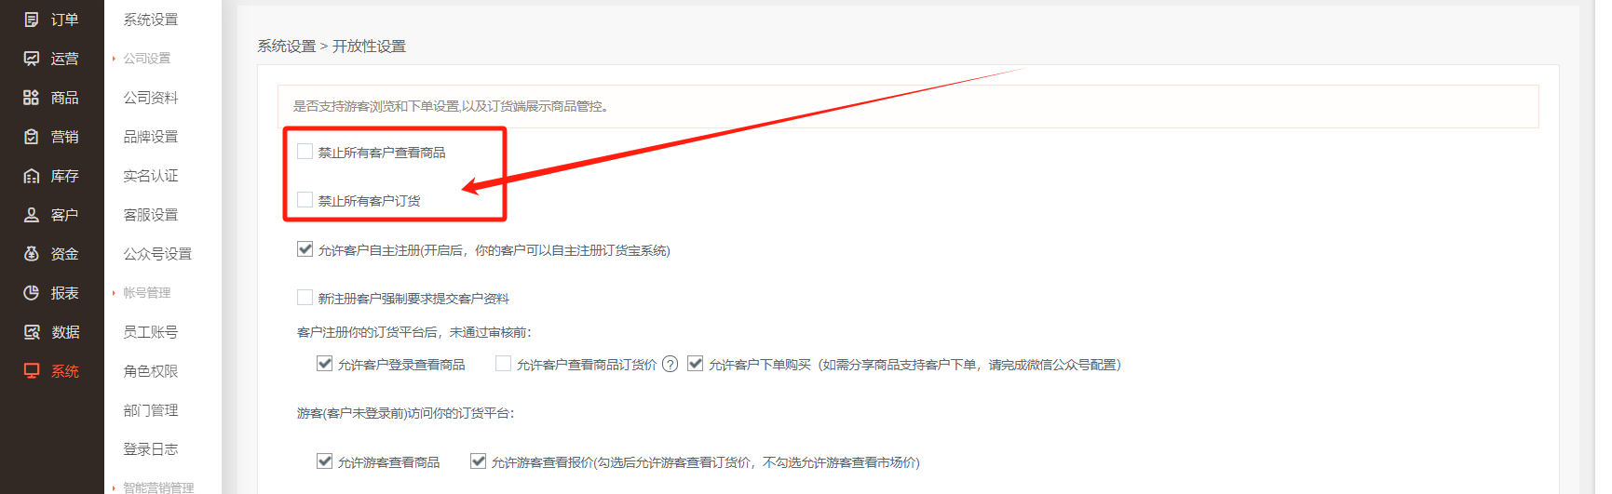Click 开放性设置 in the breadcrumb
The width and height of the screenshot is (1612, 494).
pos(370,47)
